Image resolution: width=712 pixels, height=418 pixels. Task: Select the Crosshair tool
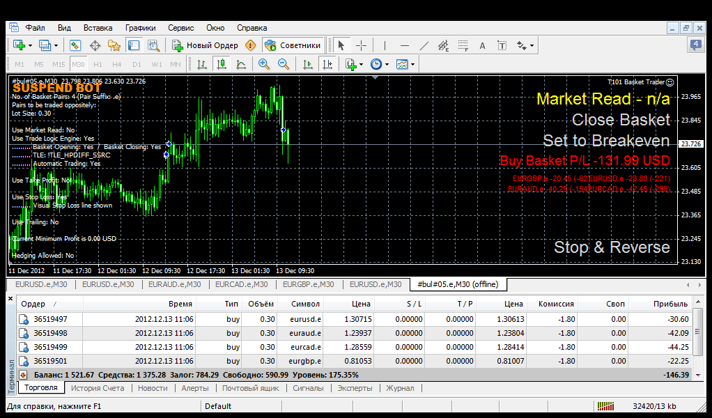[361, 45]
